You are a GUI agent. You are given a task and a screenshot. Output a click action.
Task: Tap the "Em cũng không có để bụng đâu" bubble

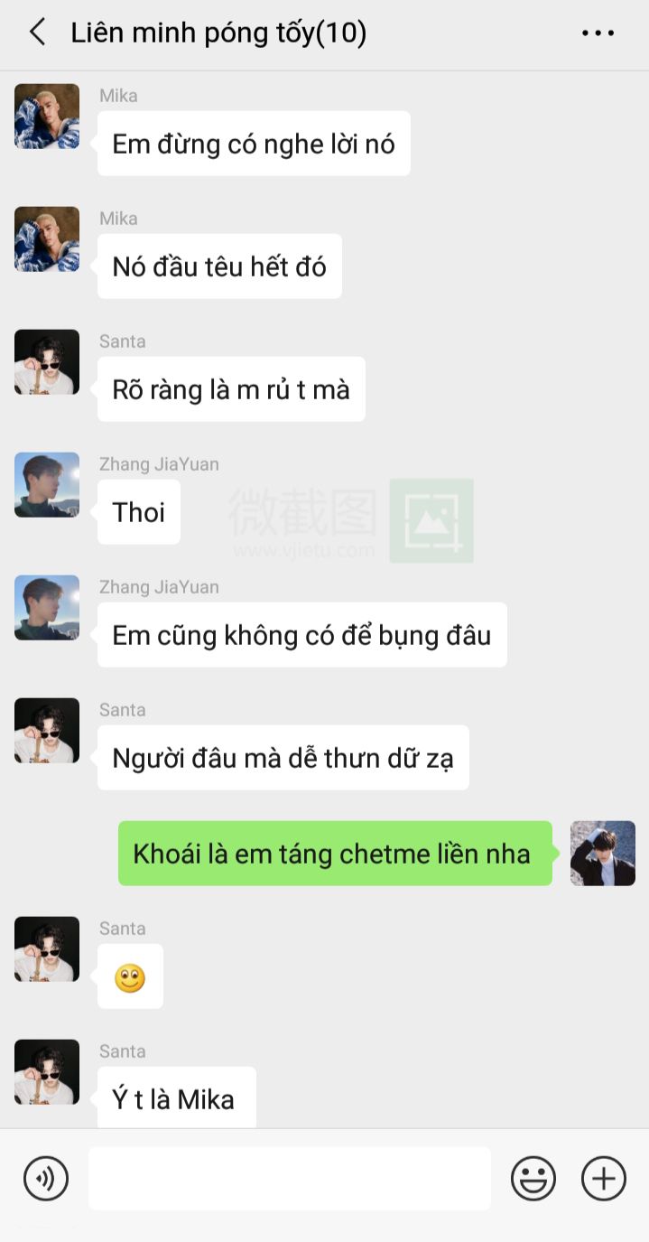point(301,635)
